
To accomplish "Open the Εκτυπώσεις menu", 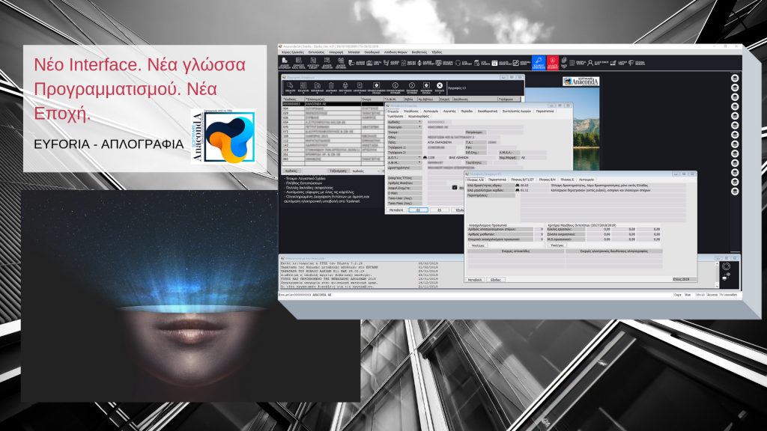I will [x=316, y=52].
